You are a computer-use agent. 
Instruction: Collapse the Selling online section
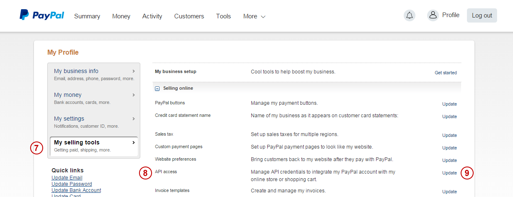pyautogui.click(x=157, y=88)
